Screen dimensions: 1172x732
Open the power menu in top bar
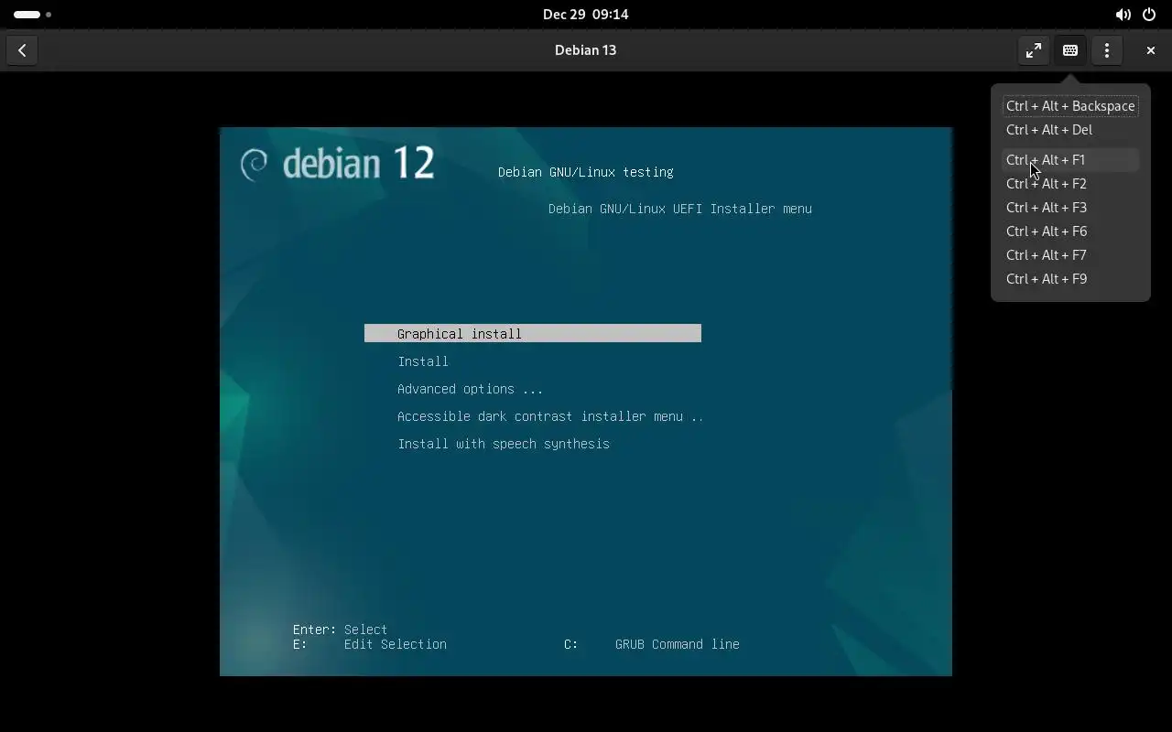tap(1149, 15)
